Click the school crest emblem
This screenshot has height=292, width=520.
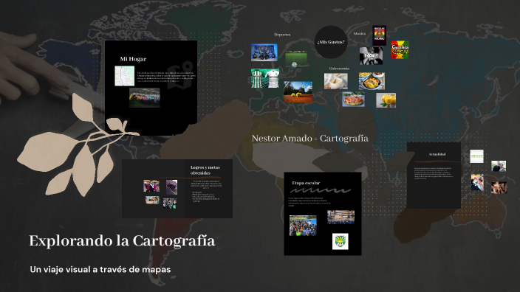341,241
